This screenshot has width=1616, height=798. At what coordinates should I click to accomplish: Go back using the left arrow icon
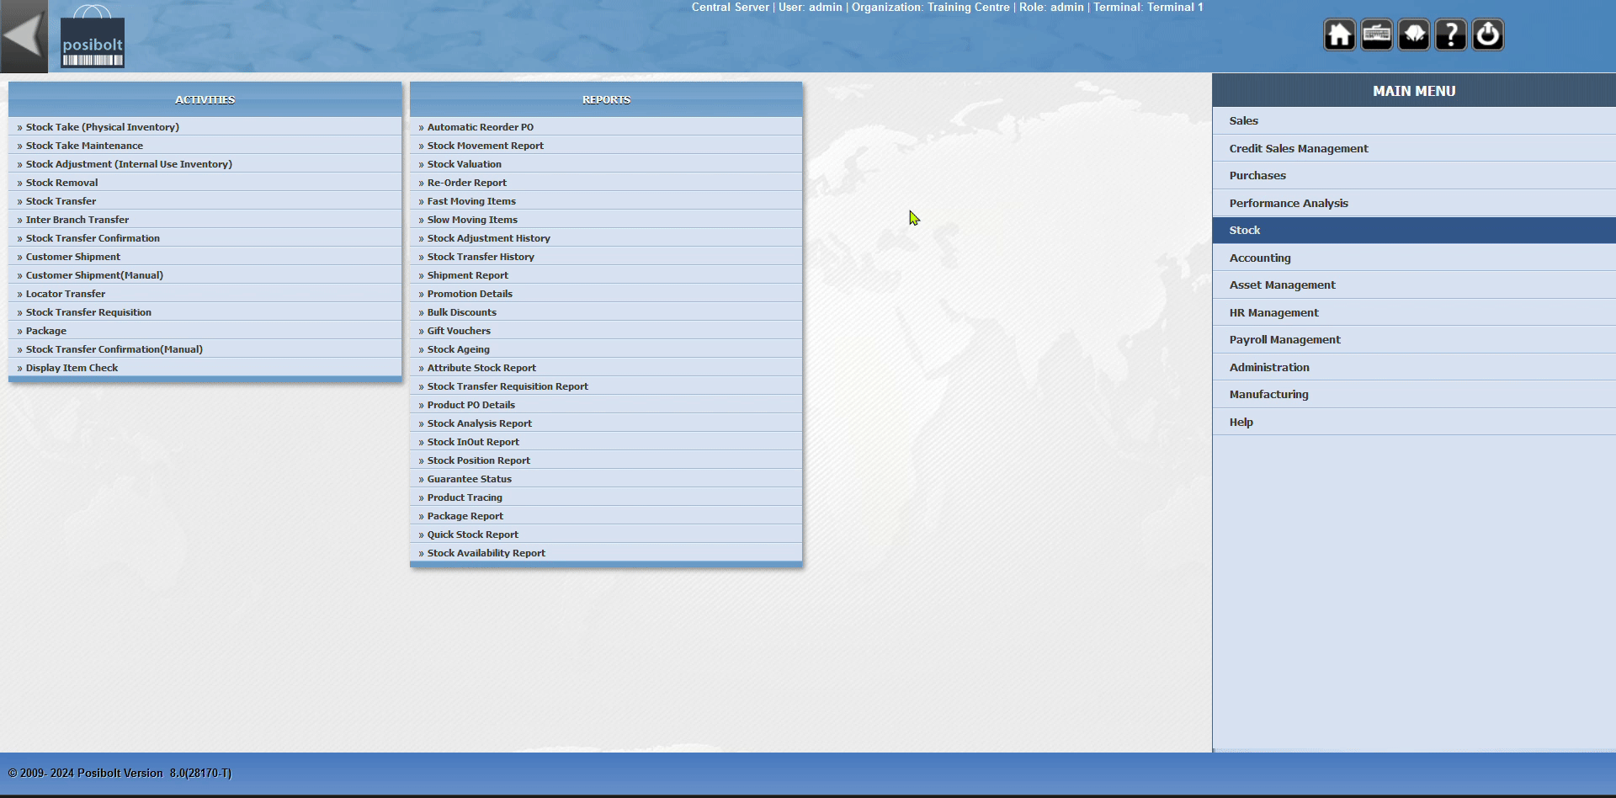point(24,36)
